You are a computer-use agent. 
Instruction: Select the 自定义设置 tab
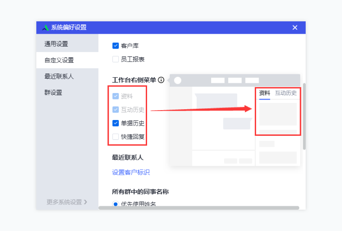[x=68, y=60]
